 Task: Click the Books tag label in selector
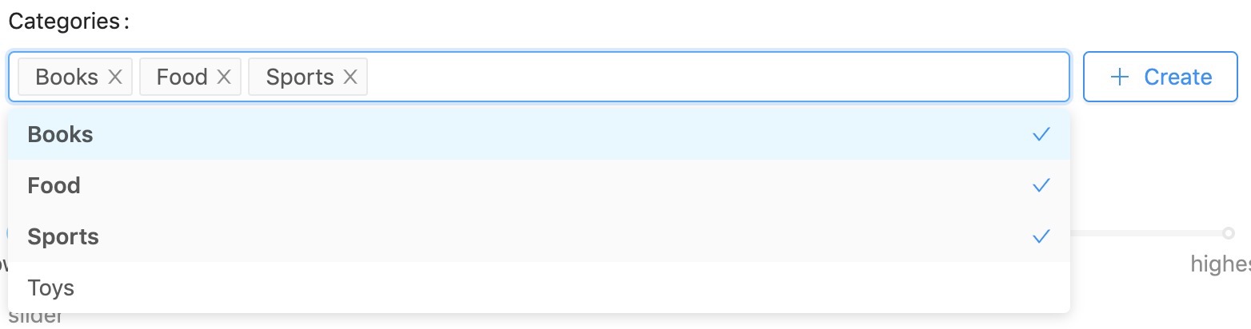[x=67, y=77]
